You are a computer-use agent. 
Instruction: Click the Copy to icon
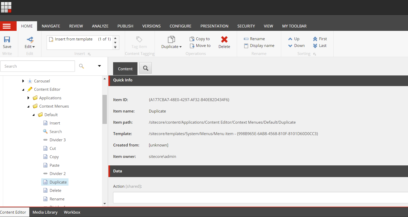pyautogui.click(x=192, y=39)
